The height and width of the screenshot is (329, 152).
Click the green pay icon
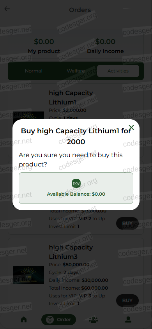click(76, 183)
